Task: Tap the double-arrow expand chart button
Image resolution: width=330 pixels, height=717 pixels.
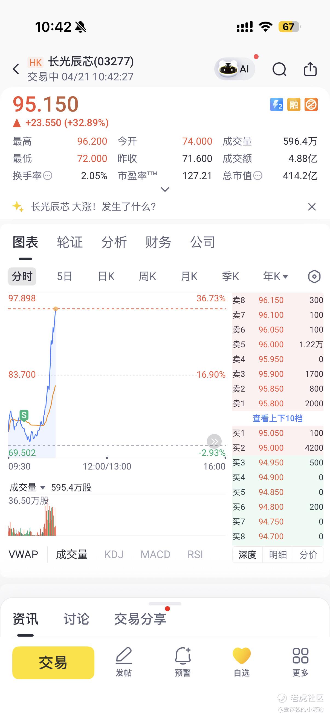Action: click(214, 441)
